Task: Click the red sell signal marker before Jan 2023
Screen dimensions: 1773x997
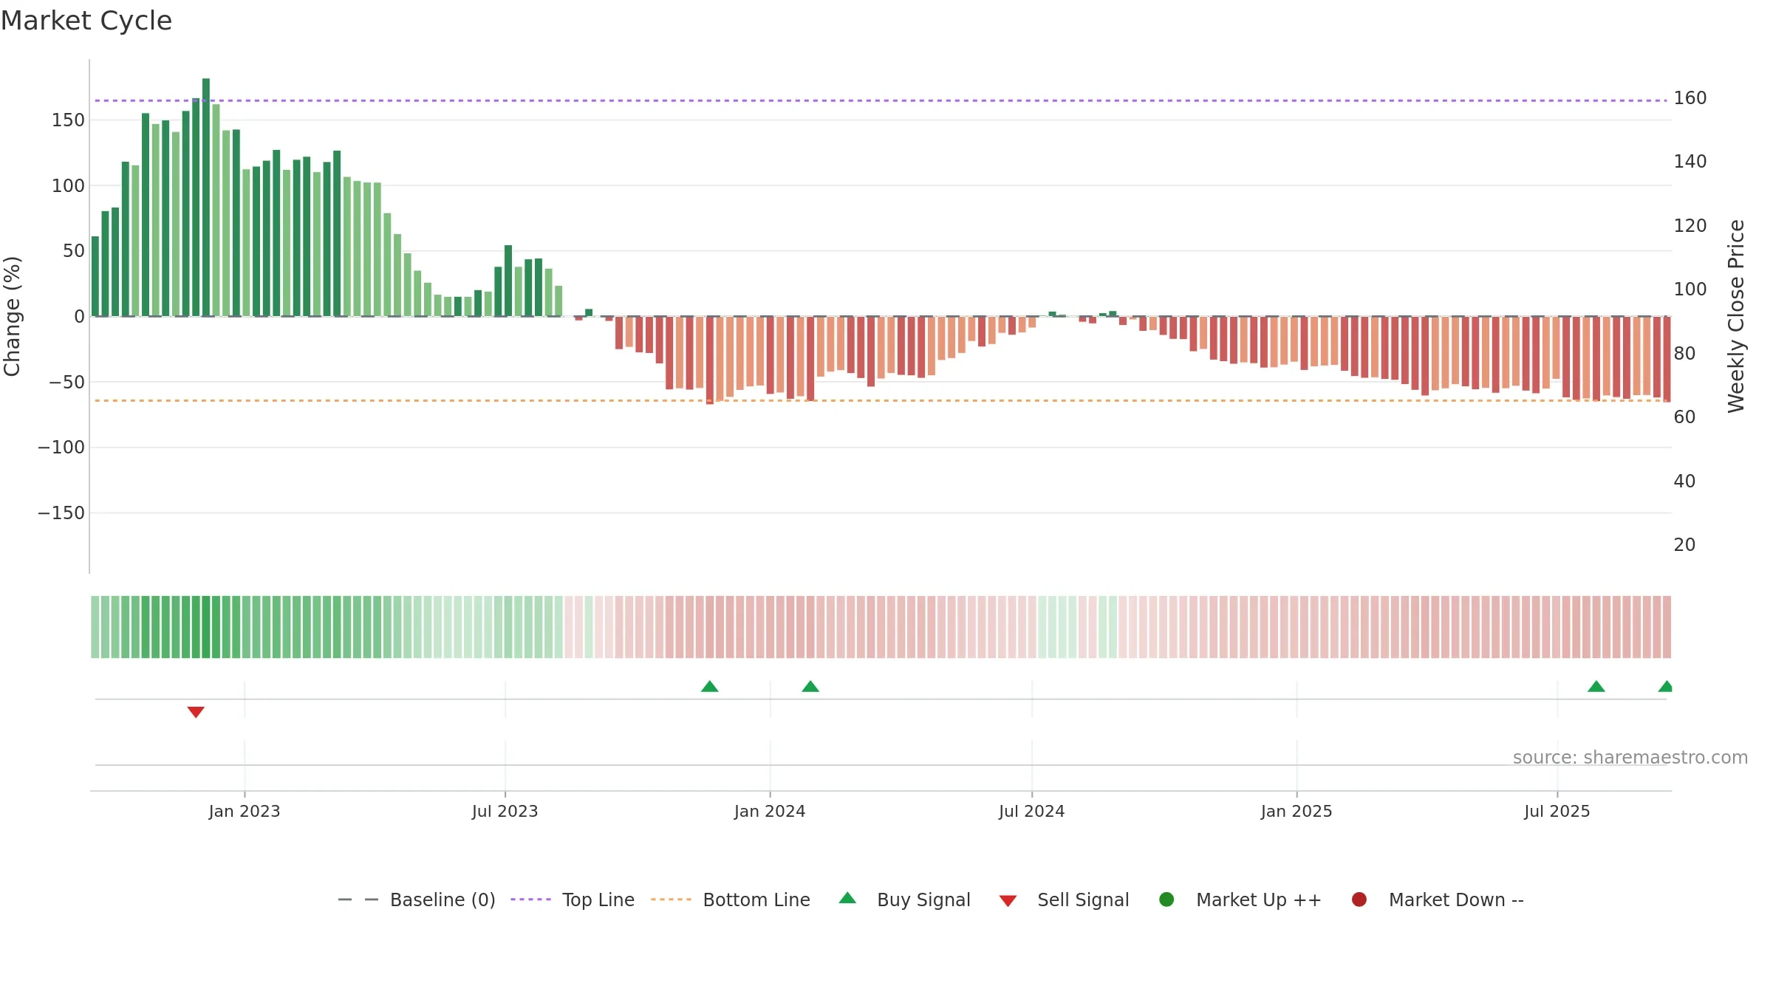Action: point(196,712)
